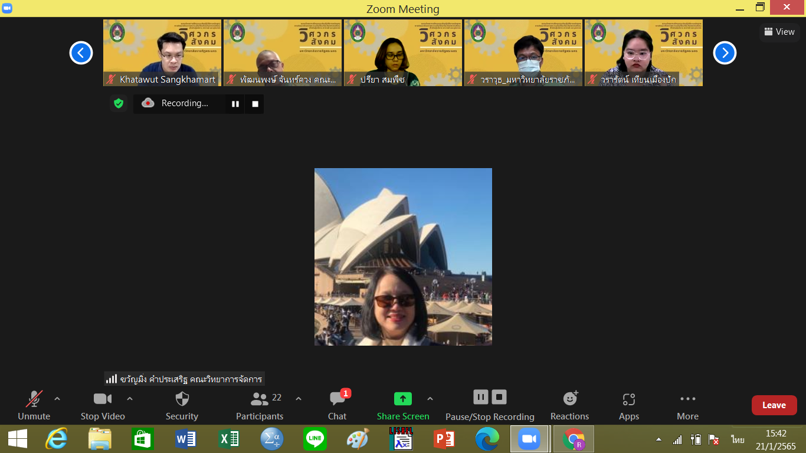Screen dimensions: 806x453
Task: Select Khatawut Sangkhamart video thumbnail
Action: click(162, 53)
